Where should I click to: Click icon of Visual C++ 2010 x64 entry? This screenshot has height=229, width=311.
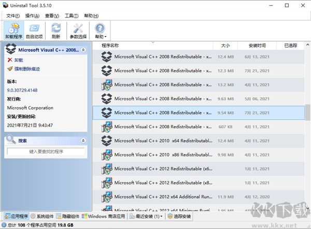106,141
